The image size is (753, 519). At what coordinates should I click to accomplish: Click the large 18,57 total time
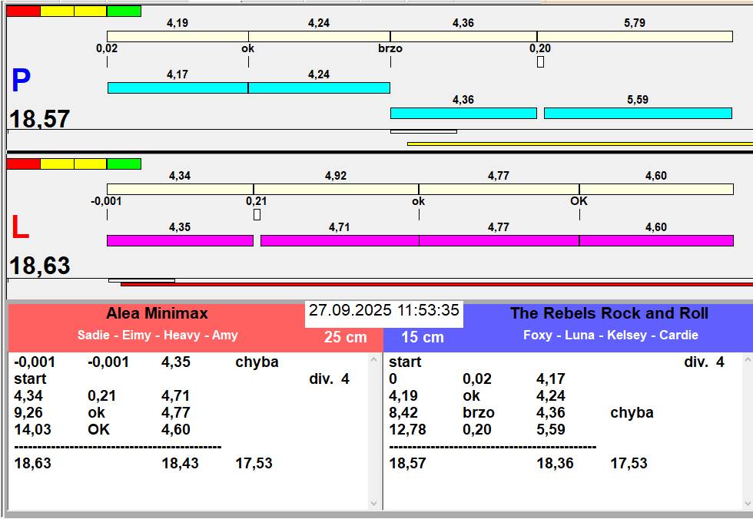(40, 118)
